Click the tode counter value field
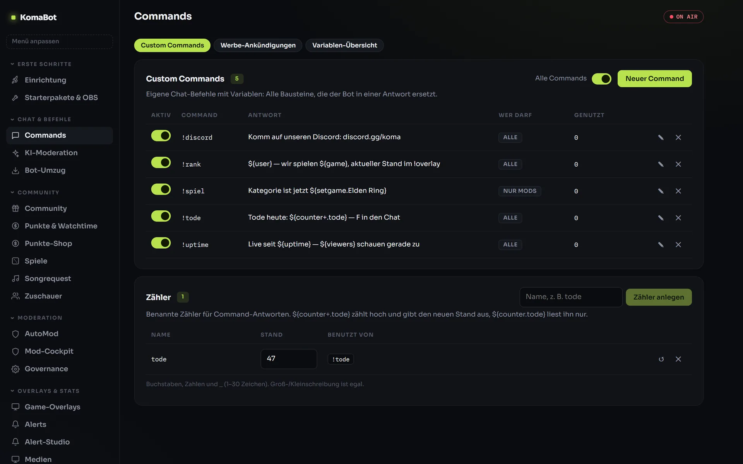 point(289,359)
